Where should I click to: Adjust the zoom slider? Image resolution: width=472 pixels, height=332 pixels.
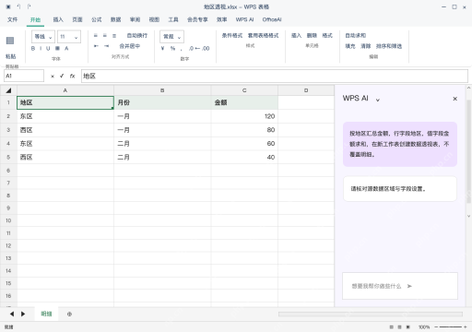(x=451, y=327)
